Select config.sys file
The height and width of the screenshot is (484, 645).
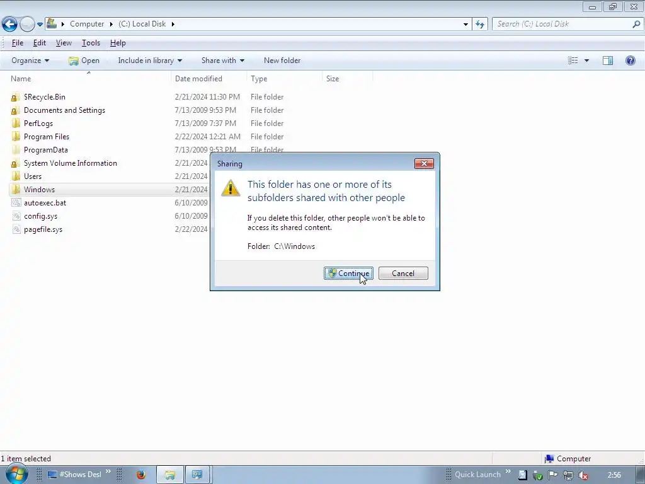(41, 216)
